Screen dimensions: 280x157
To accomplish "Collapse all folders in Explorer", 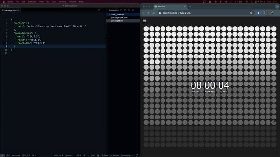I will pyautogui.click(x=133, y=10).
